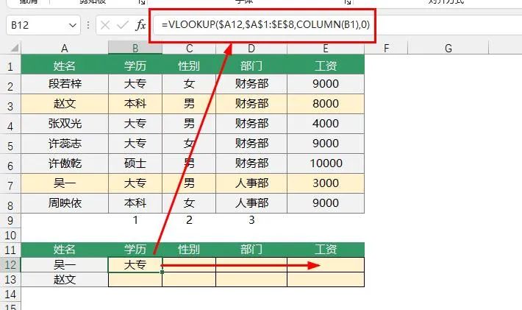
Task: Select empty cell E13 under row 11's 工资 header
Action: (x=326, y=279)
